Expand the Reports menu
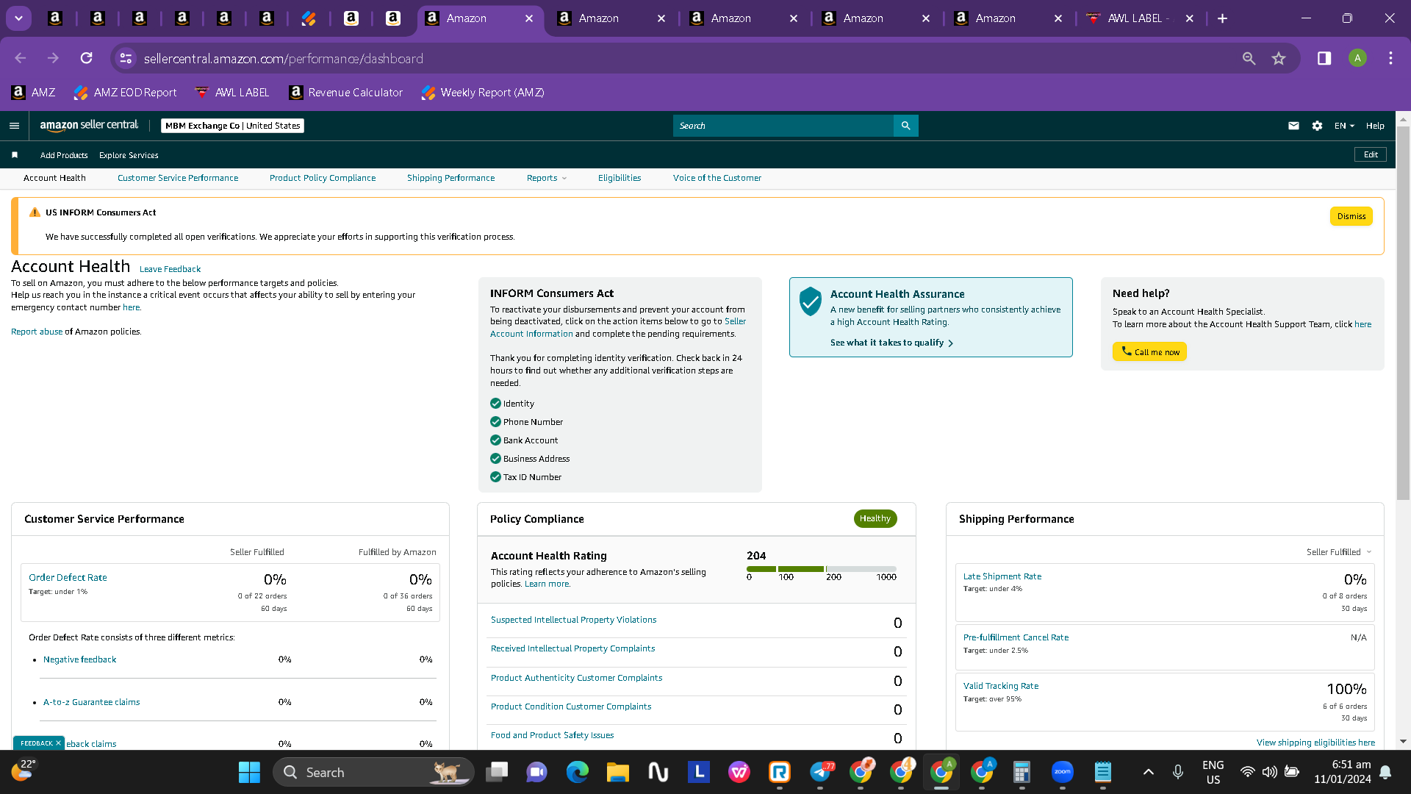Image resolution: width=1411 pixels, height=794 pixels. tap(546, 178)
